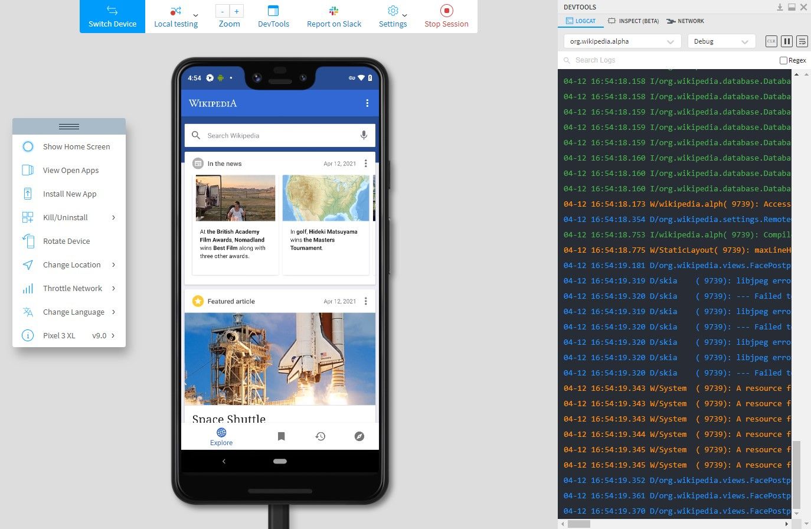Enable the Regex checkbox
The image size is (811, 529).
pos(783,60)
